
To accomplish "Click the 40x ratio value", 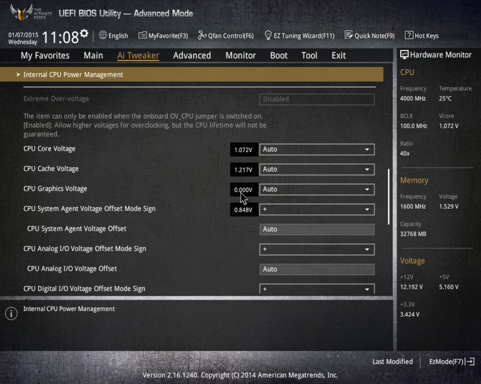I will tap(405, 154).
